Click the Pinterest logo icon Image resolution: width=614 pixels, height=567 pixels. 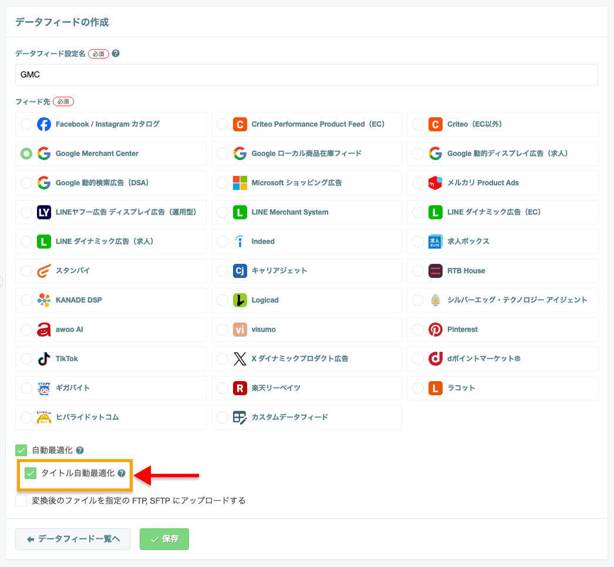pos(435,330)
